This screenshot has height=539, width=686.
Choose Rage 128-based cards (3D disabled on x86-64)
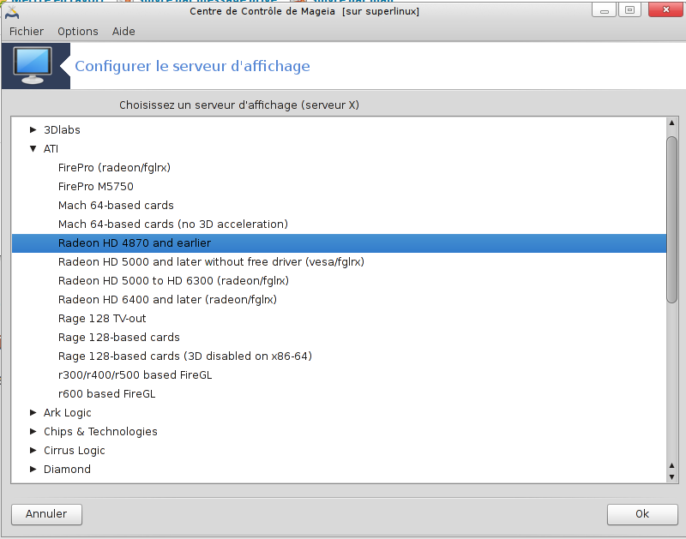click(x=339, y=356)
